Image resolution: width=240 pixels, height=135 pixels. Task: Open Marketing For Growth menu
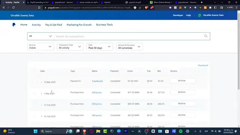point(79,25)
